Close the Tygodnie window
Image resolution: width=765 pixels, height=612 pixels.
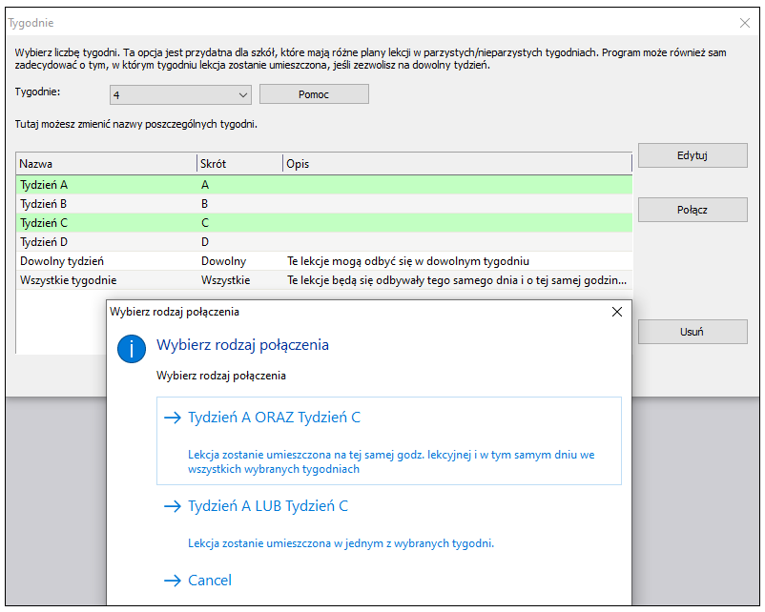(745, 23)
